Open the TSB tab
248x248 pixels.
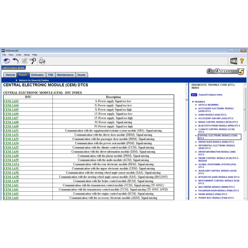pos(50,75)
